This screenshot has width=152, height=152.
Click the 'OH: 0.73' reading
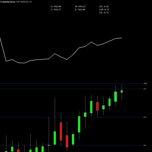pos(104,9)
